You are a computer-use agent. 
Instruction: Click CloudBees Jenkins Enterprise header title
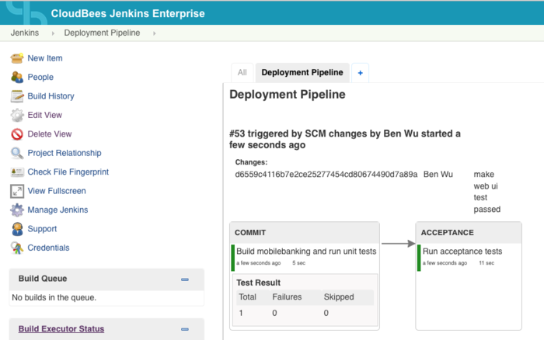click(x=128, y=13)
